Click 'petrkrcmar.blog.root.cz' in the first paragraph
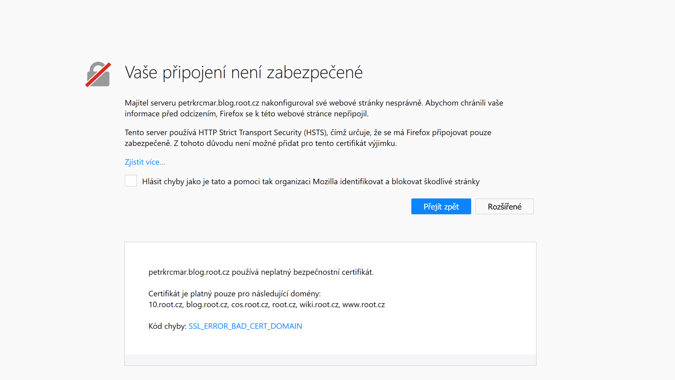675x380 pixels. point(219,103)
